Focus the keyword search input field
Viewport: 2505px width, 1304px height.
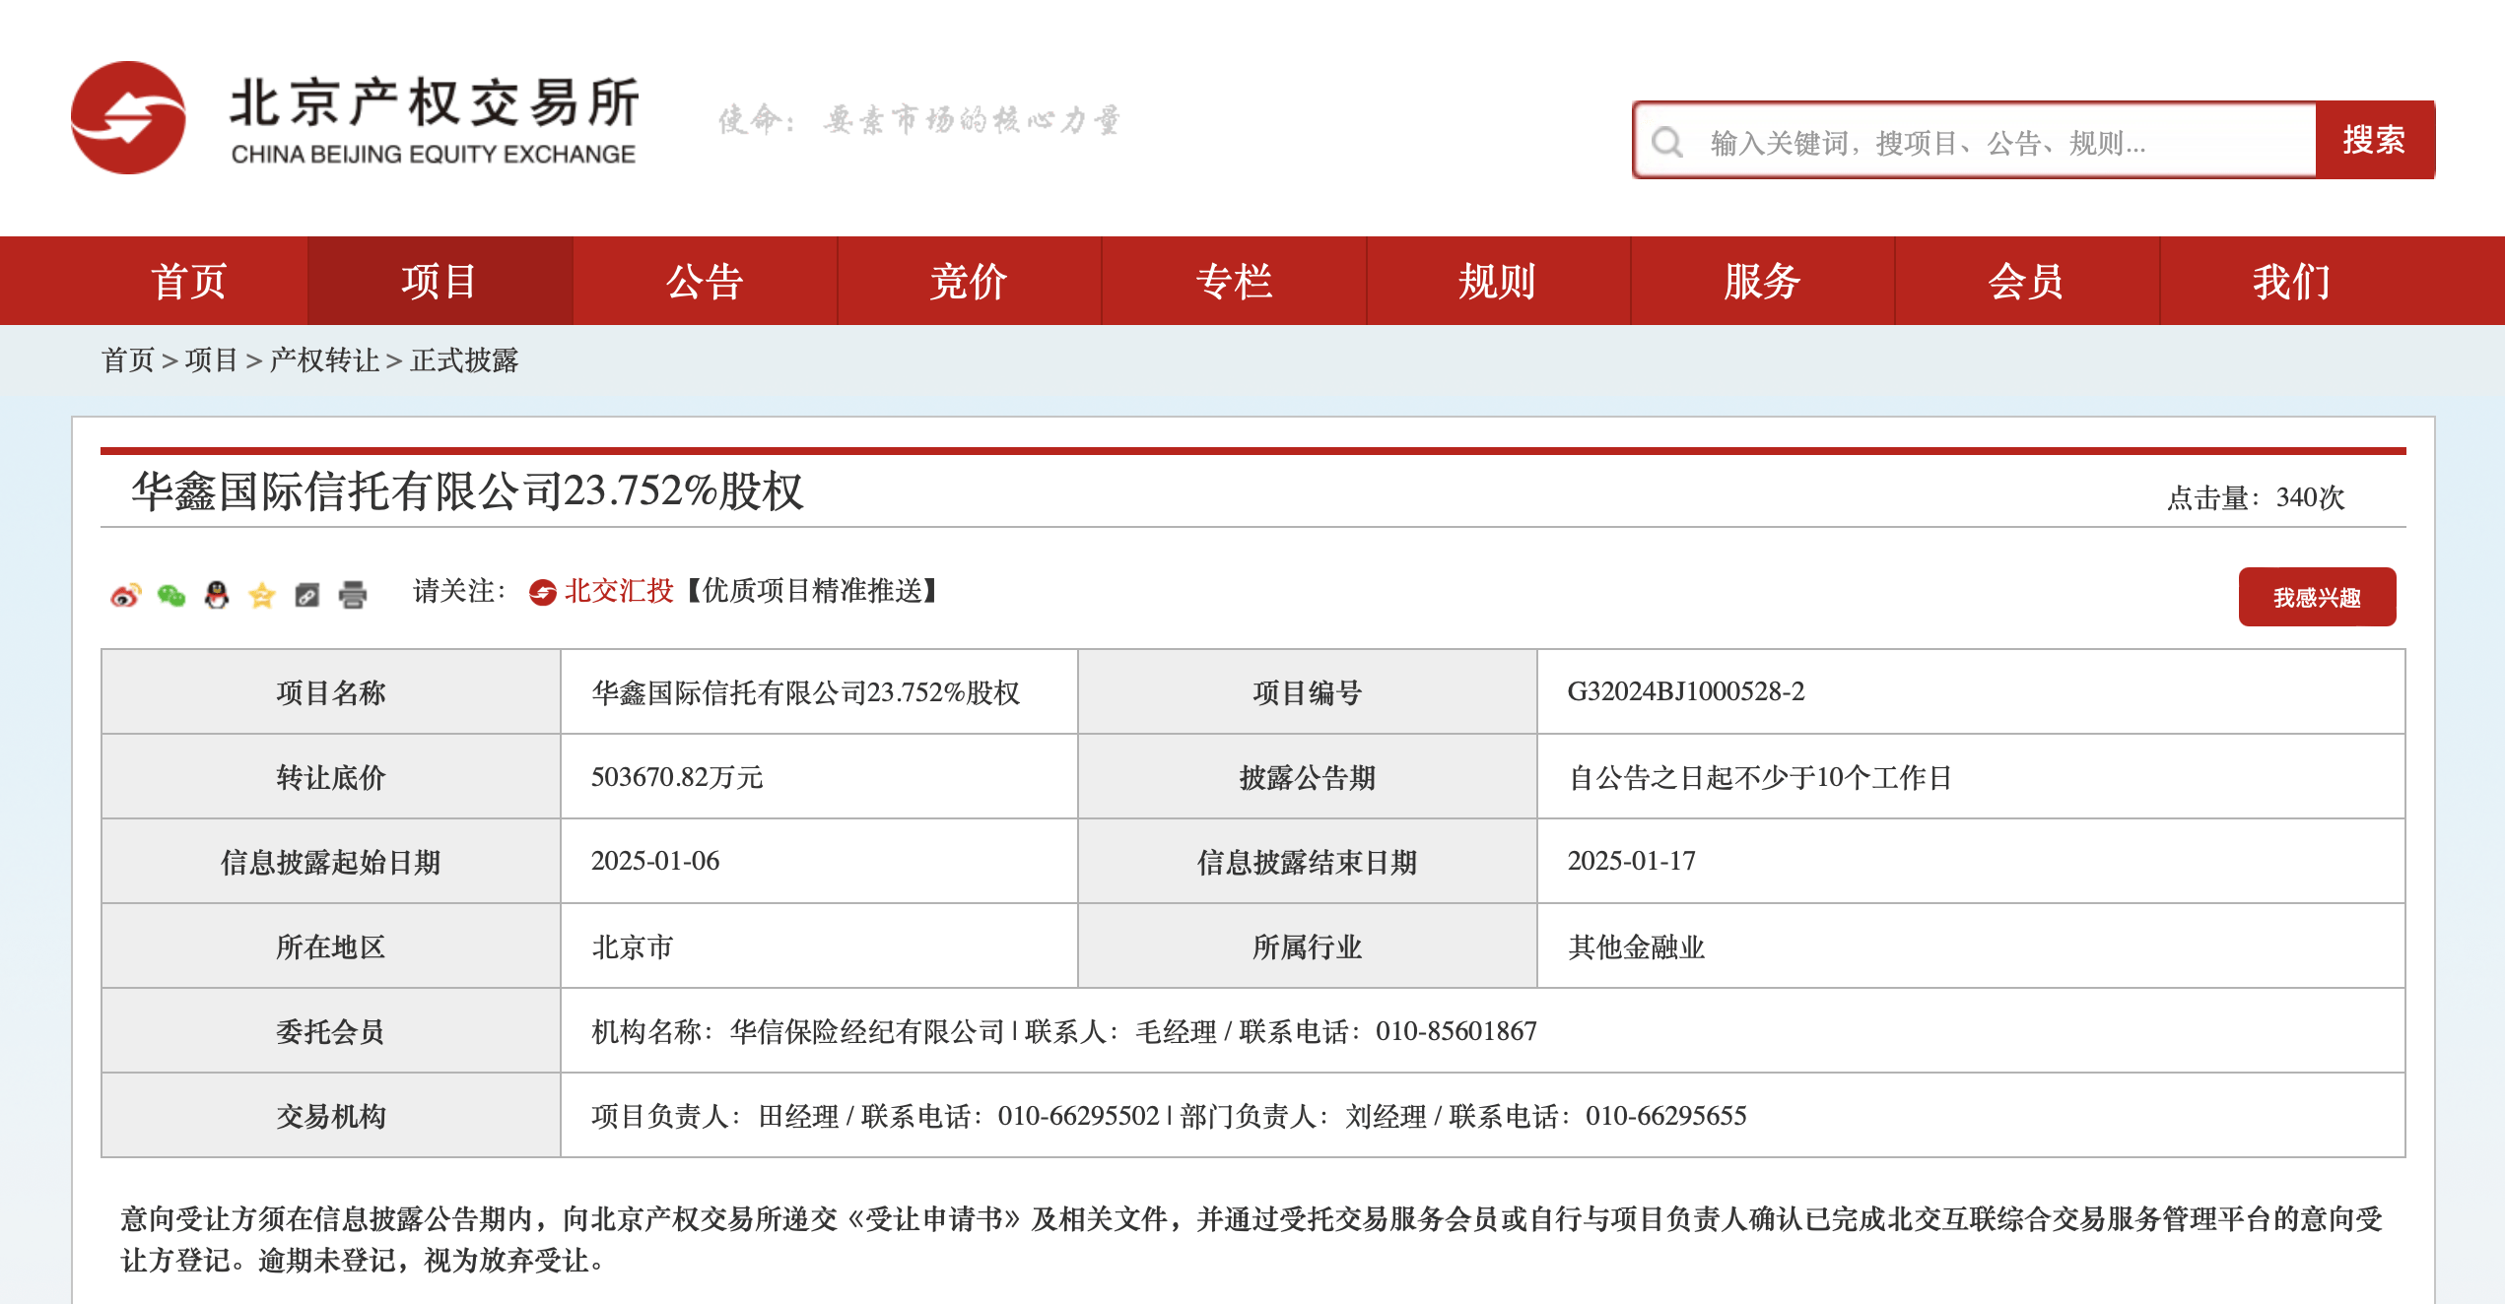[1975, 141]
